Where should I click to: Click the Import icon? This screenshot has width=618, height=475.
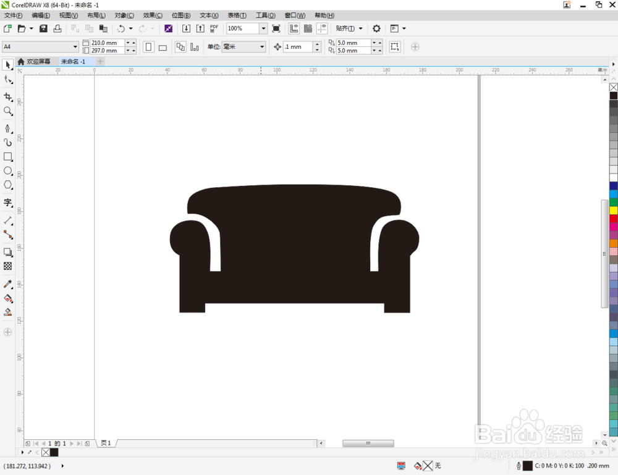186,28
